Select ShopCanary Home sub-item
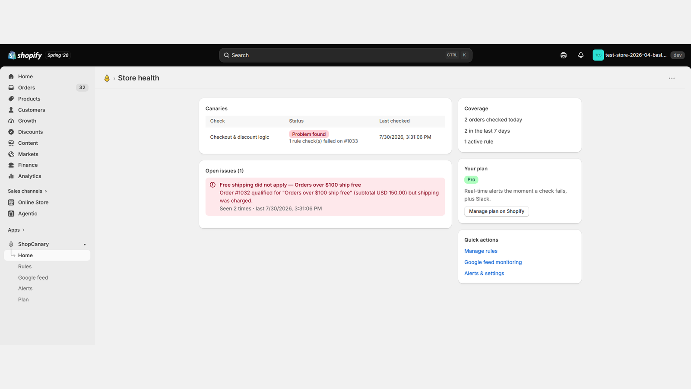691x389 pixels. (48, 255)
